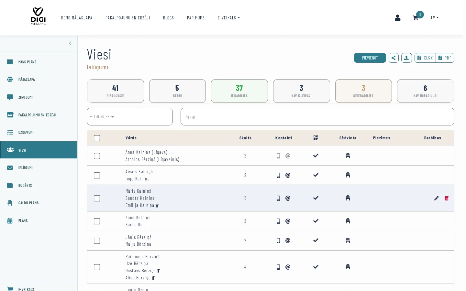
Task: Open Budžets in the sidebar
Action: tap(25, 185)
